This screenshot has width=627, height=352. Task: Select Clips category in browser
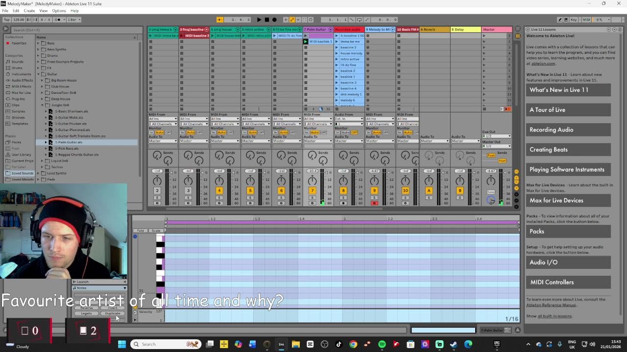16,105
